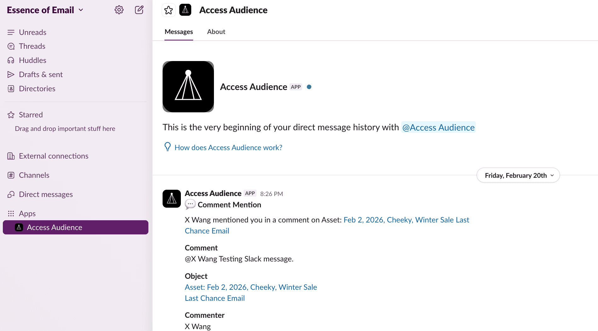Open the Apps section grid icon
The width and height of the screenshot is (598, 331).
(11, 213)
